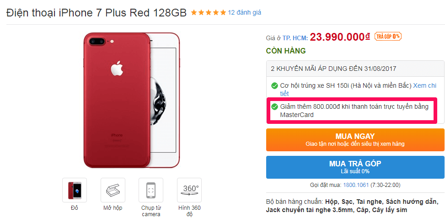Viewport: 445px width, 218px height.
Task: Click the Trả góp 0% badge
Action: 388,36
